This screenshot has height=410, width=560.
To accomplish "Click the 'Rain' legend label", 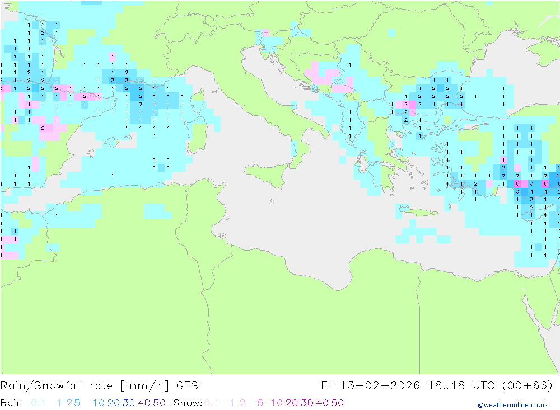I will click(x=11, y=403).
